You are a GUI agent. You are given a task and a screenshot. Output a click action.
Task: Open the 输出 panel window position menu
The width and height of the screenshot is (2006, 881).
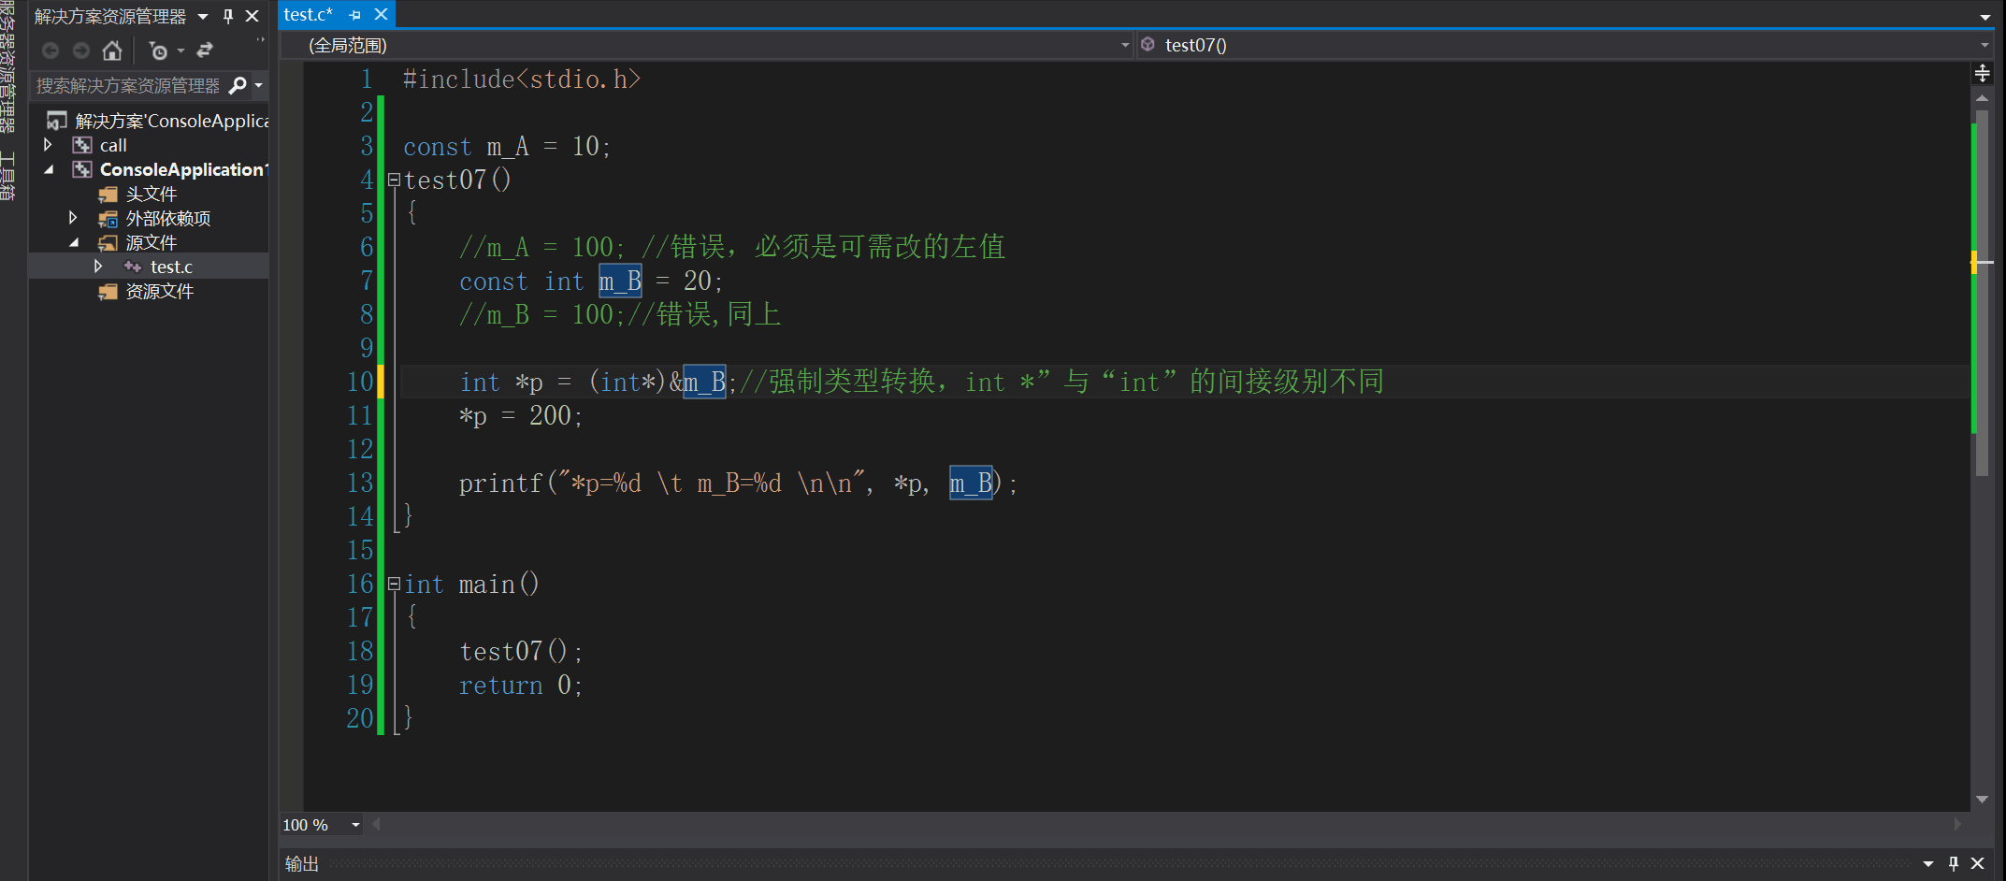pyautogui.click(x=1928, y=864)
